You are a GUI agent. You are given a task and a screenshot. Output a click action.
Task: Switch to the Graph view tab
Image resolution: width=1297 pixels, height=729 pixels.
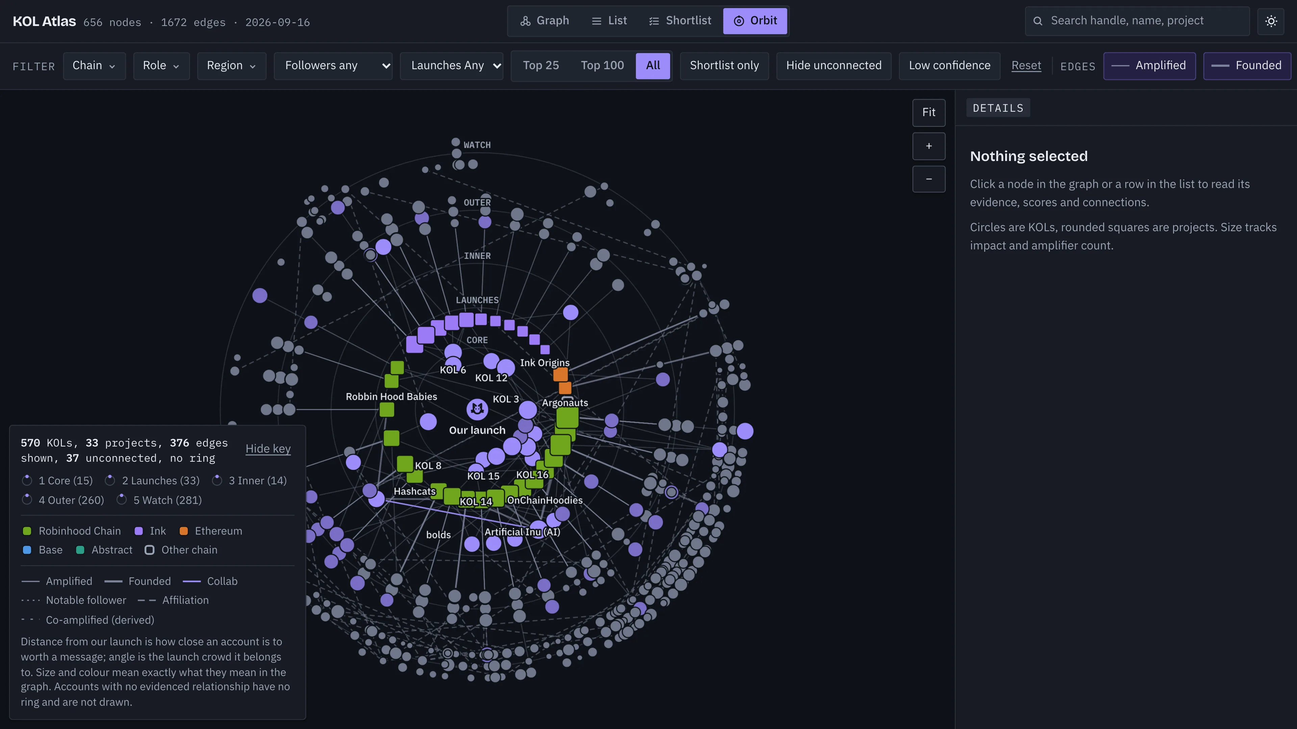point(545,21)
